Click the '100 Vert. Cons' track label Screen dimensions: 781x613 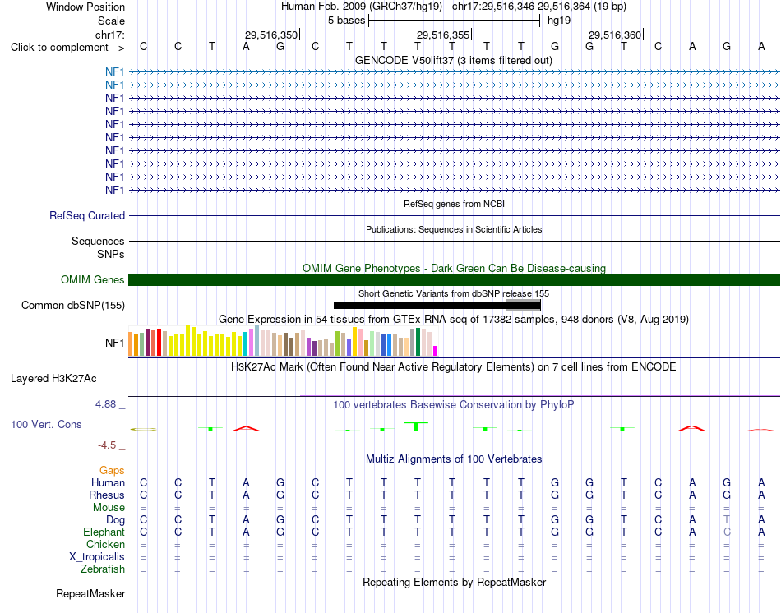(x=46, y=424)
